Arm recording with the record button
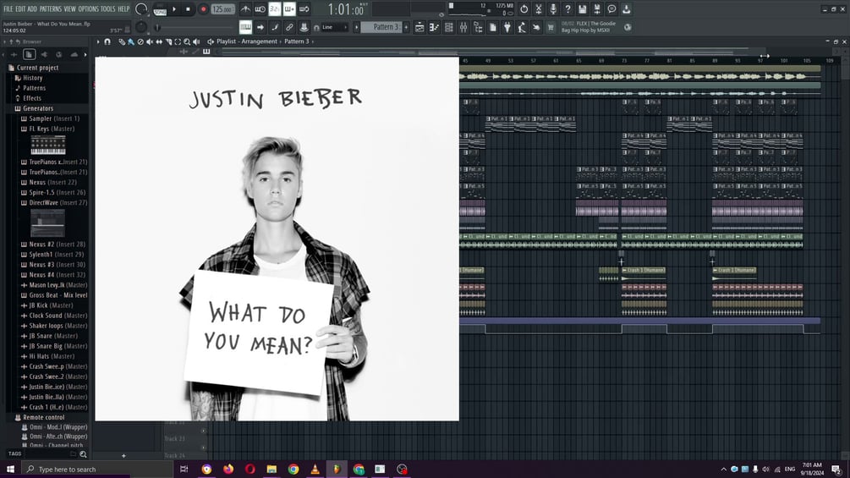Screen dimensions: 850x478 point(203,9)
